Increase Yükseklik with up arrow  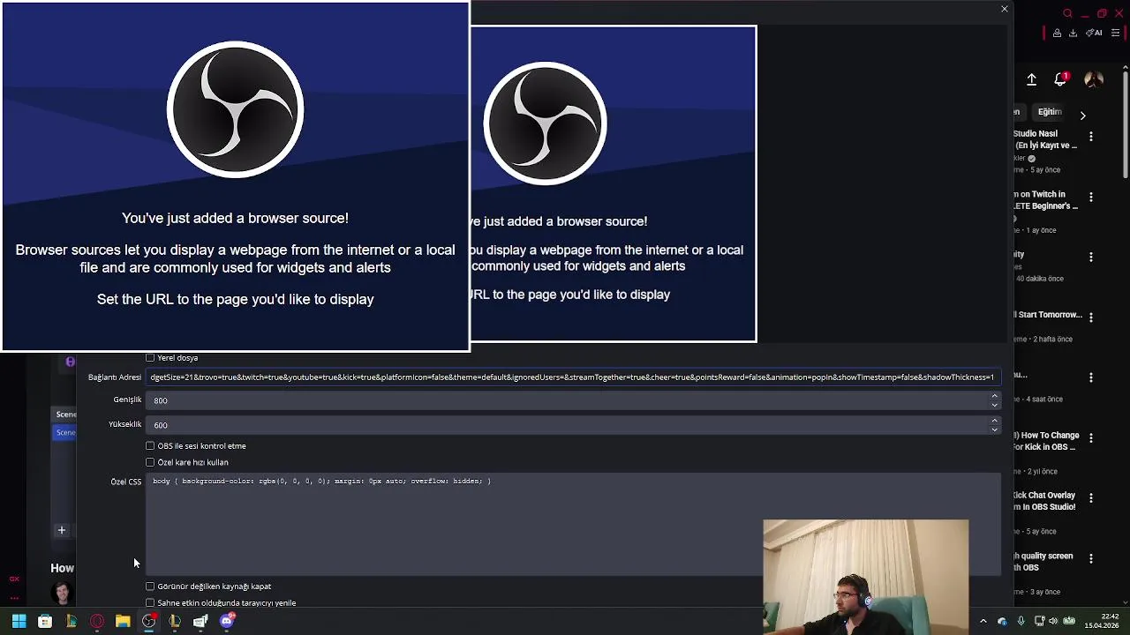994,421
